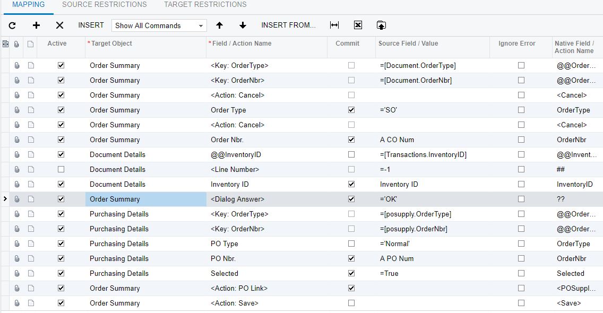Image resolution: width=603 pixels, height=313 pixels.
Task: Open the attachment icon on first row
Action: pyautogui.click(x=17, y=66)
